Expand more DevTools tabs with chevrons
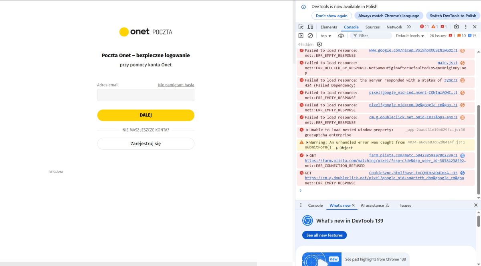481x266 pixels. 409,27
